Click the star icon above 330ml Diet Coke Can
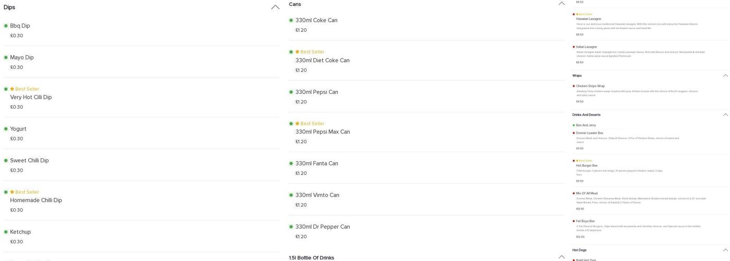This screenshot has height=261, width=730. pos(298,52)
